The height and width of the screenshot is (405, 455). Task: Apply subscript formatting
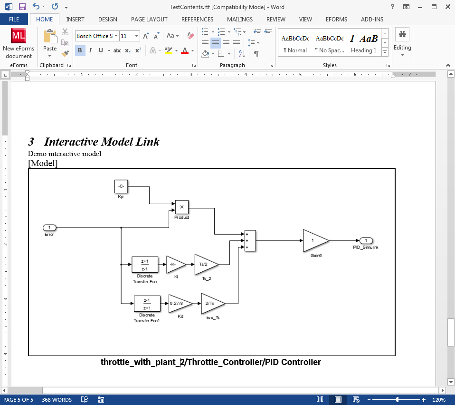128,51
